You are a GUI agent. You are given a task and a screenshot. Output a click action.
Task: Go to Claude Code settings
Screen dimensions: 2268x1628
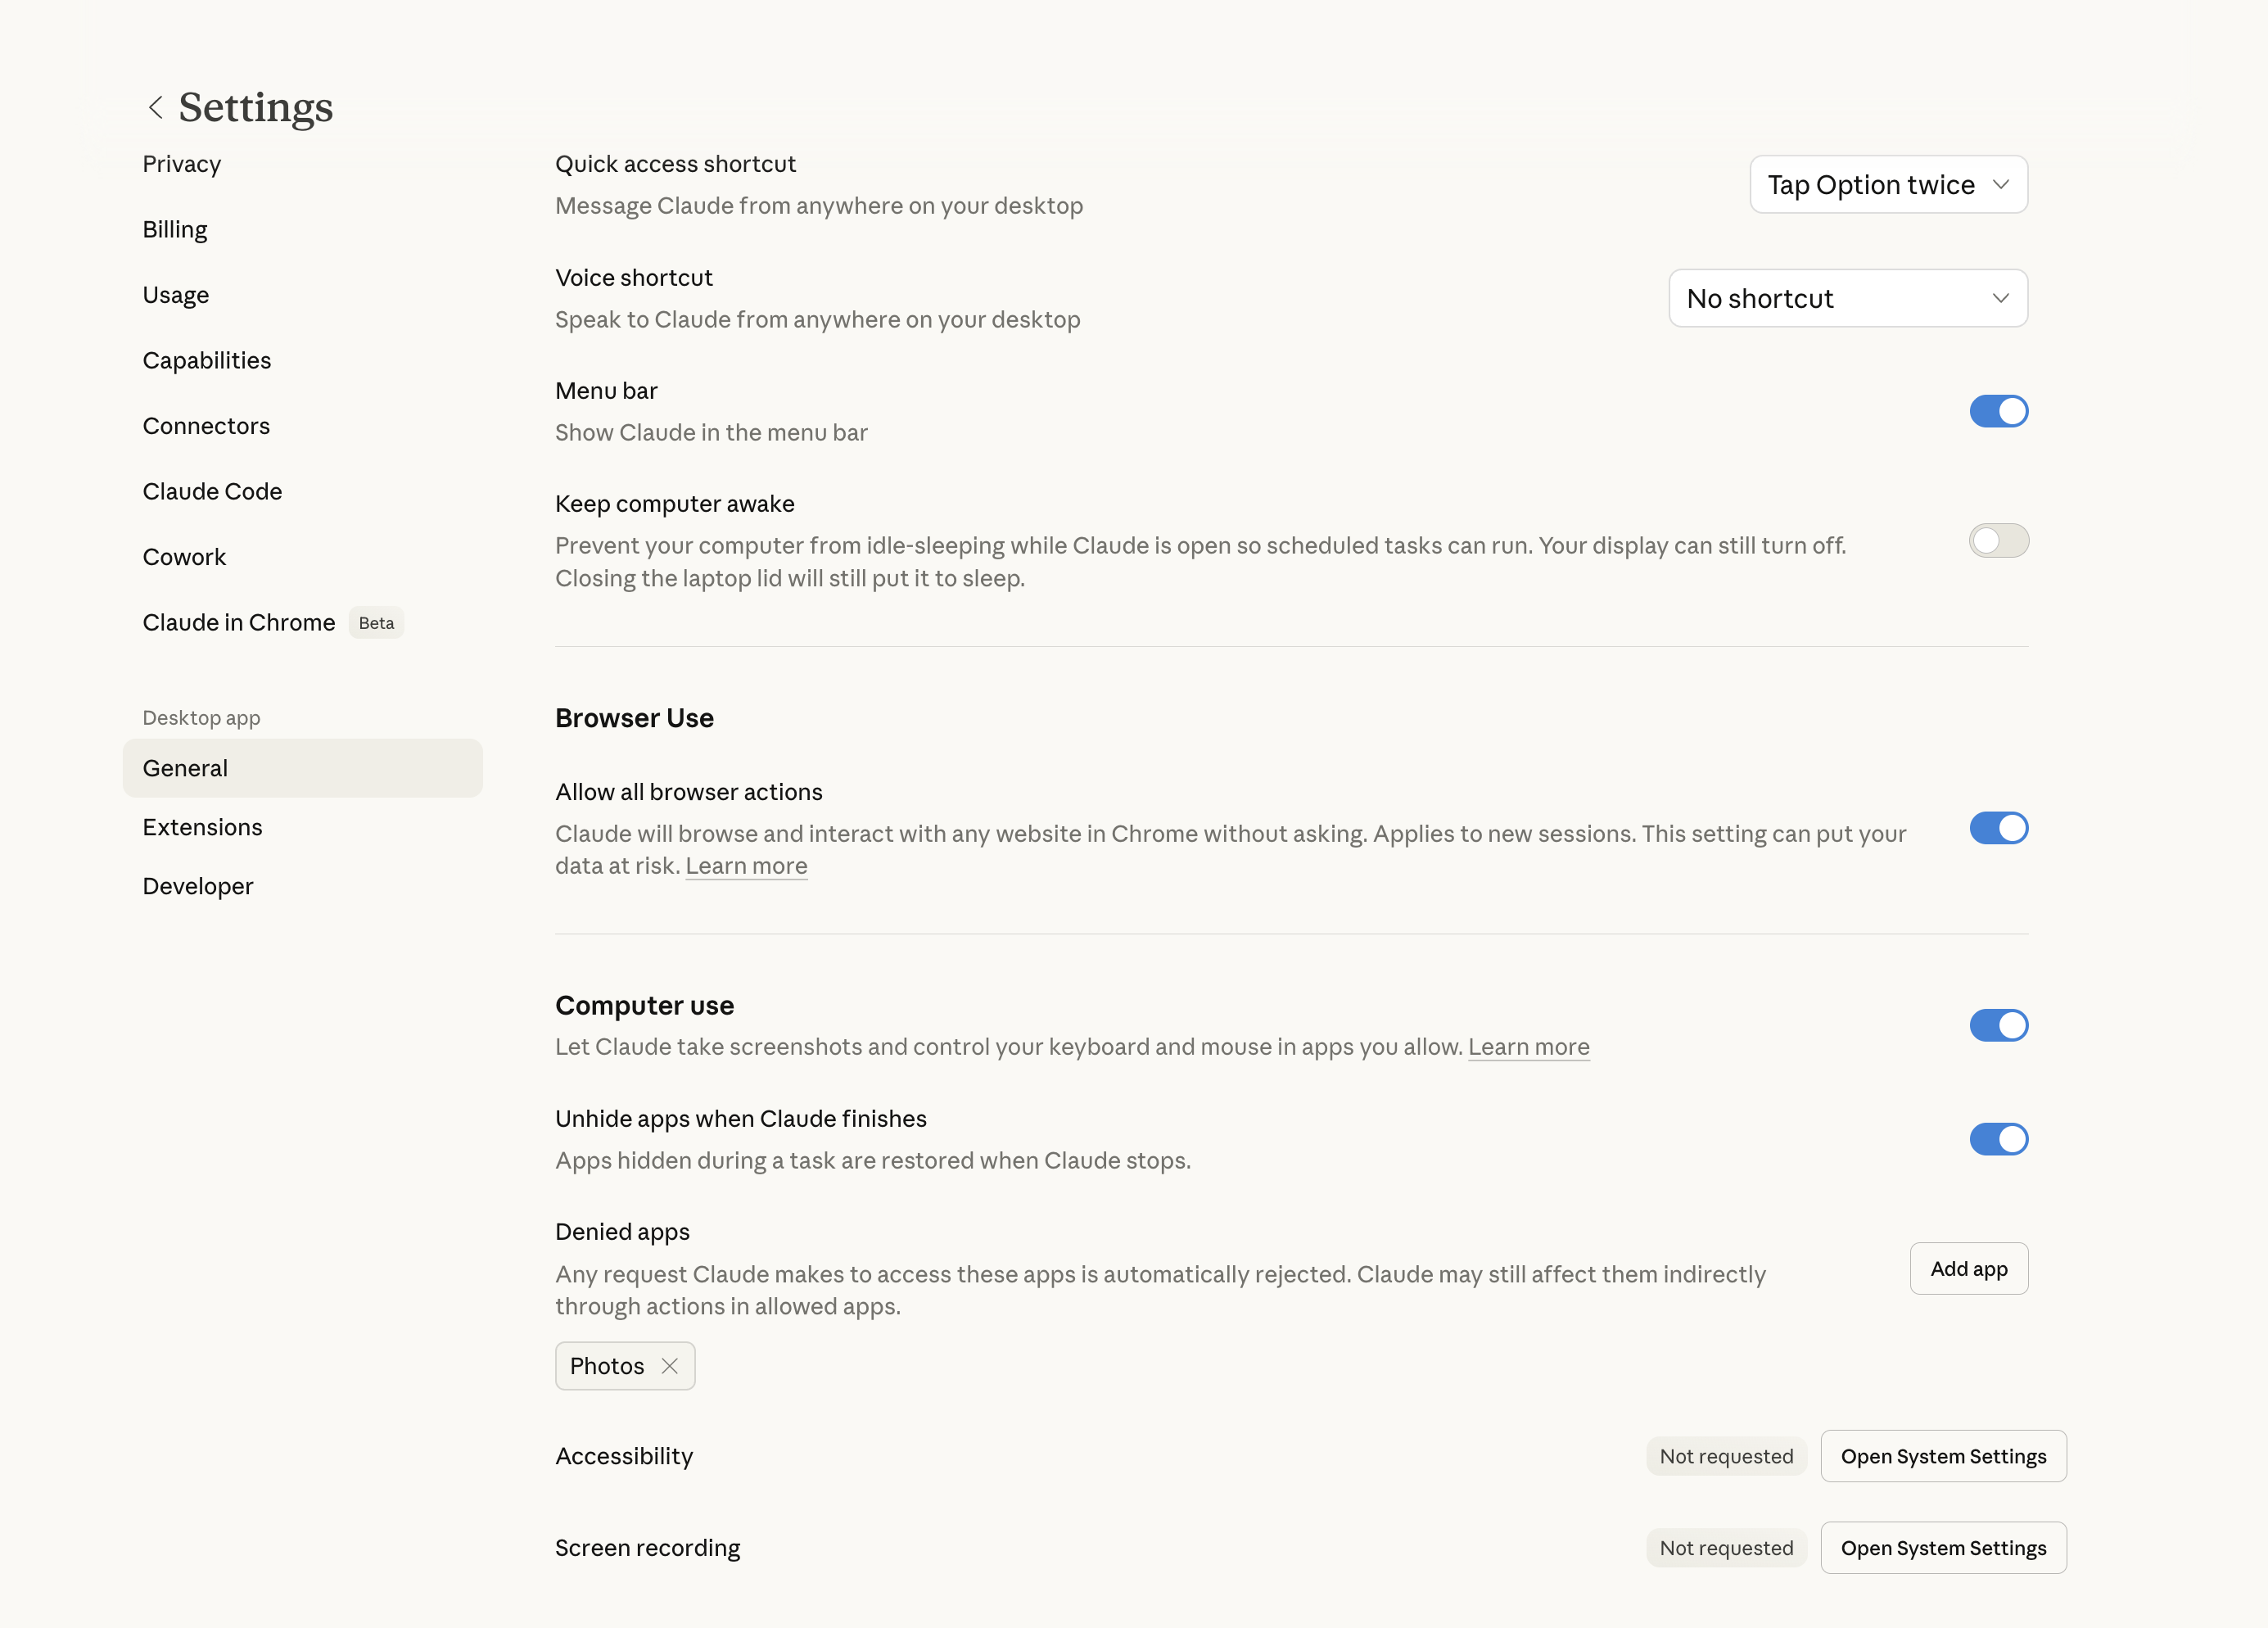pyautogui.click(x=212, y=491)
